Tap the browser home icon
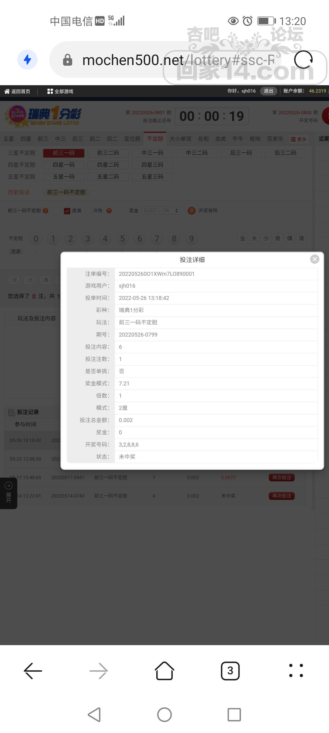 click(164, 671)
